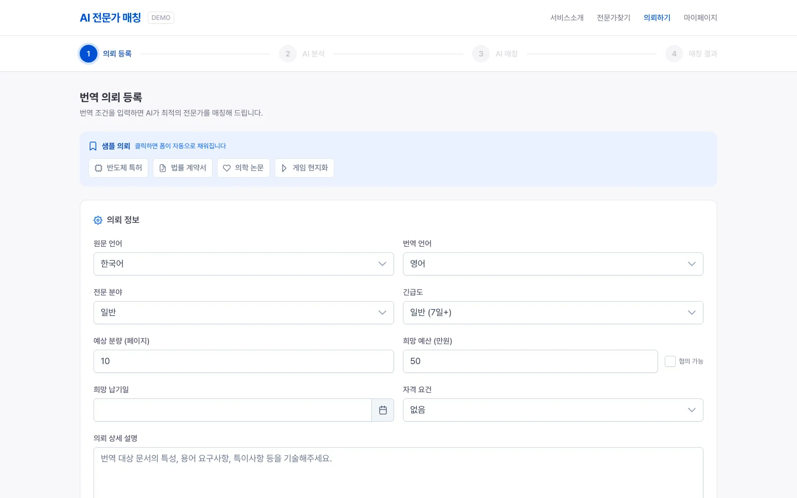Enable the 협의 가능 checkbox
The height and width of the screenshot is (498, 797).
click(x=670, y=361)
